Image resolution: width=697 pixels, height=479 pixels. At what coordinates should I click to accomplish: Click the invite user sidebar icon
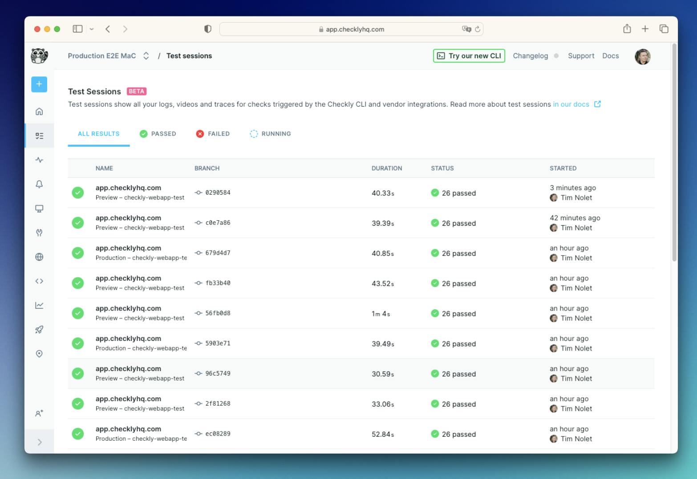point(39,413)
